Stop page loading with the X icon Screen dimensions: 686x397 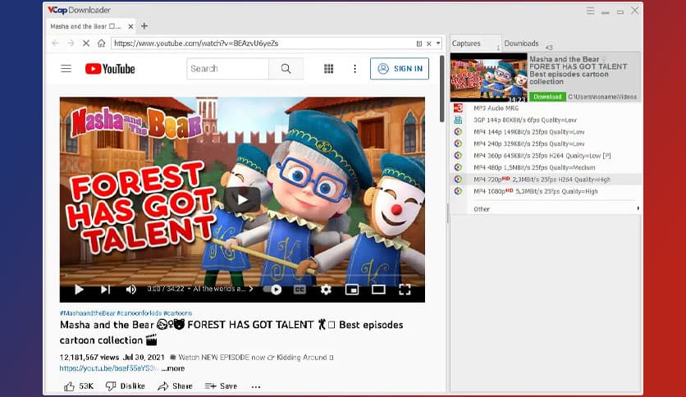[x=85, y=43]
